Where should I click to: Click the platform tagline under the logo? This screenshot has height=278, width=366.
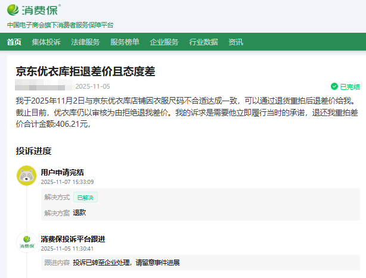point(60,25)
